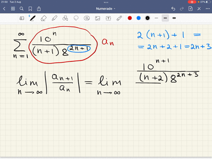This screenshot has height=159, width=212.
Task: Select the Shapes tool
Action: click(x=65, y=18)
